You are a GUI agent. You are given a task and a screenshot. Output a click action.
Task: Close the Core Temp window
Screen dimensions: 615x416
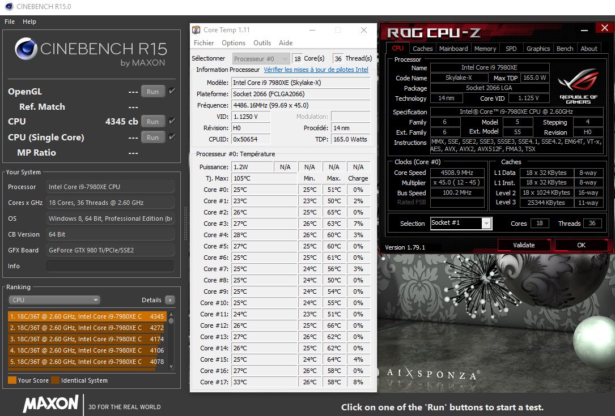tap(363, 30)
